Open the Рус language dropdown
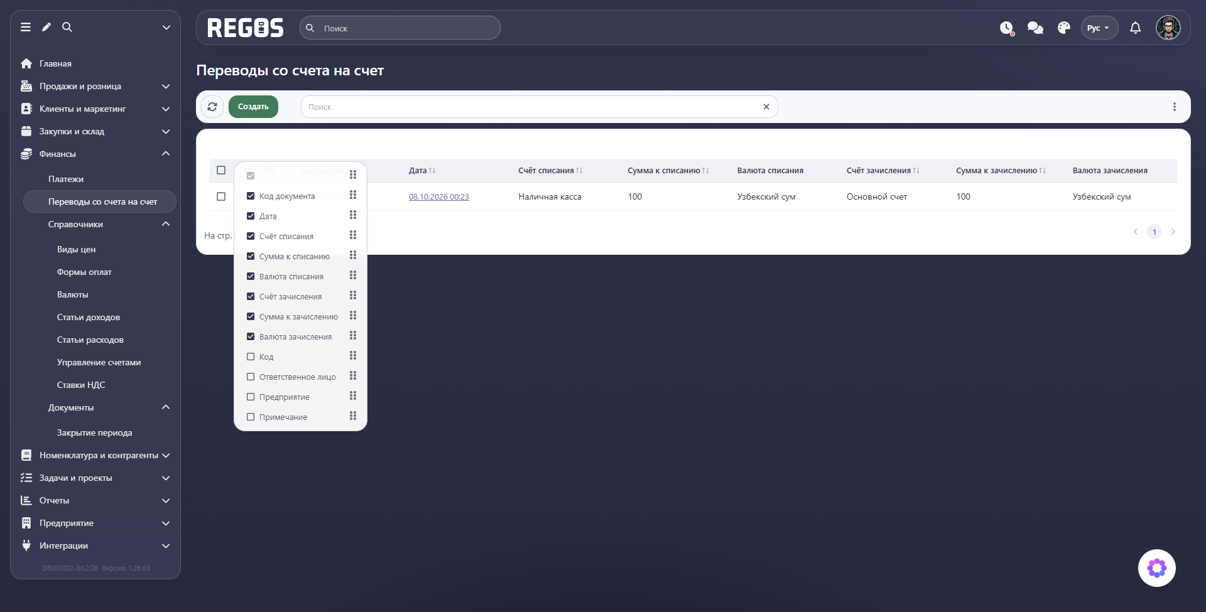Image resolution: width=1206 pixels, height=612 pixels. coord(1099,28)
